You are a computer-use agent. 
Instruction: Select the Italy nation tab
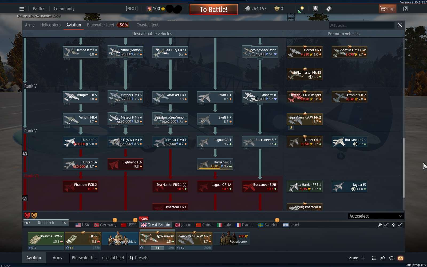[224, 225]
